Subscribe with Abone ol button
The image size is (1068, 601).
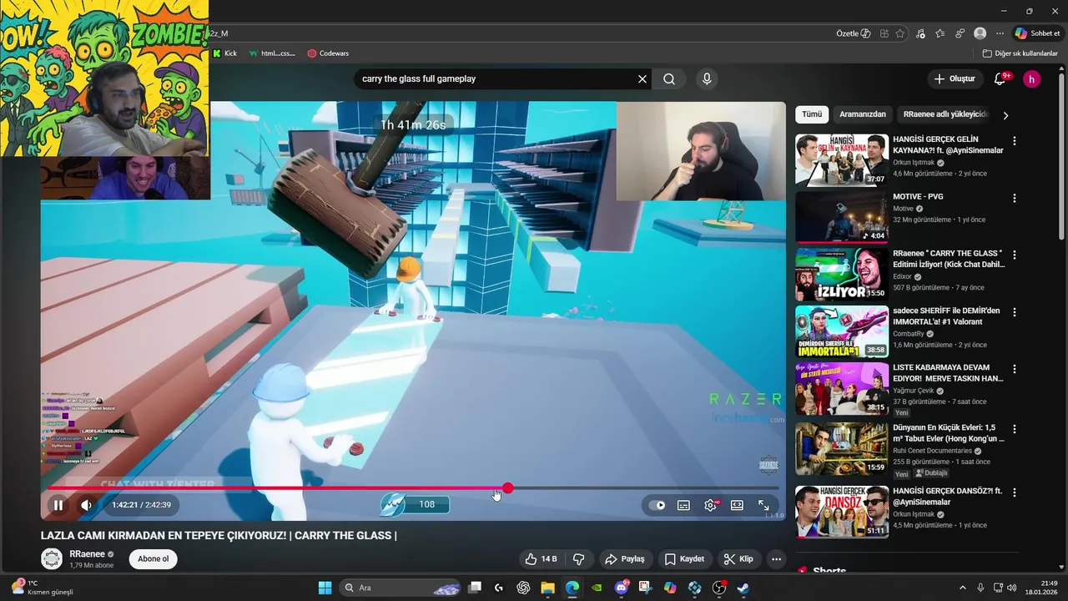coord(154,559)
